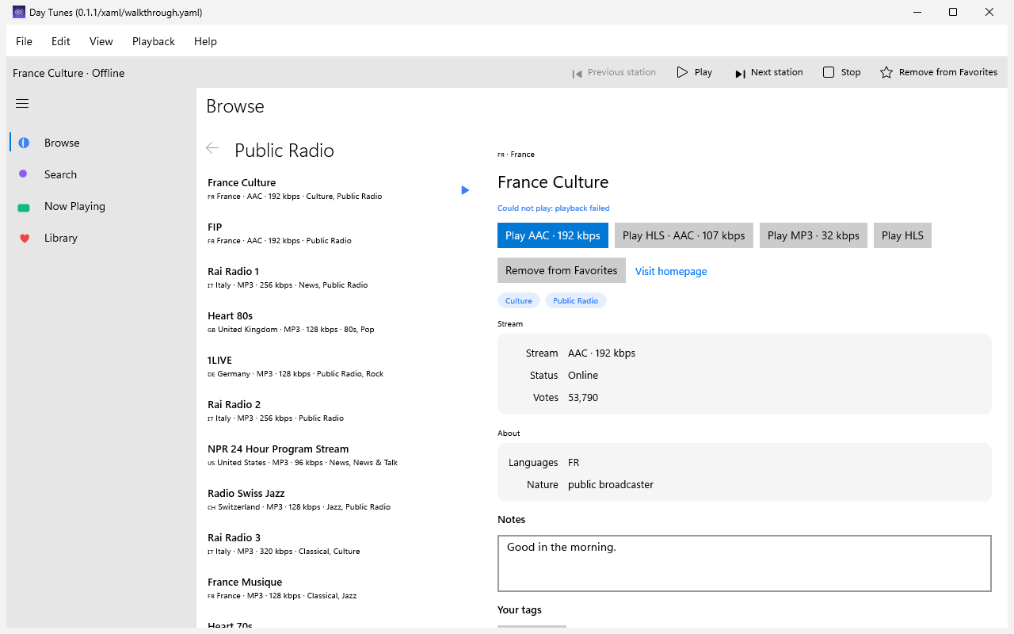Stop playback via the Stop toolbar button
Screen dimensions: 1014x634
841,72
